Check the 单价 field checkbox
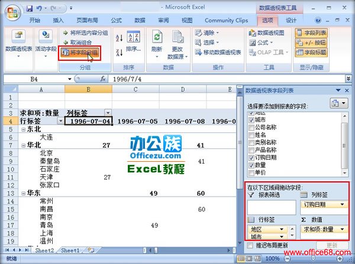355x264 pixels. click(251, 173)
